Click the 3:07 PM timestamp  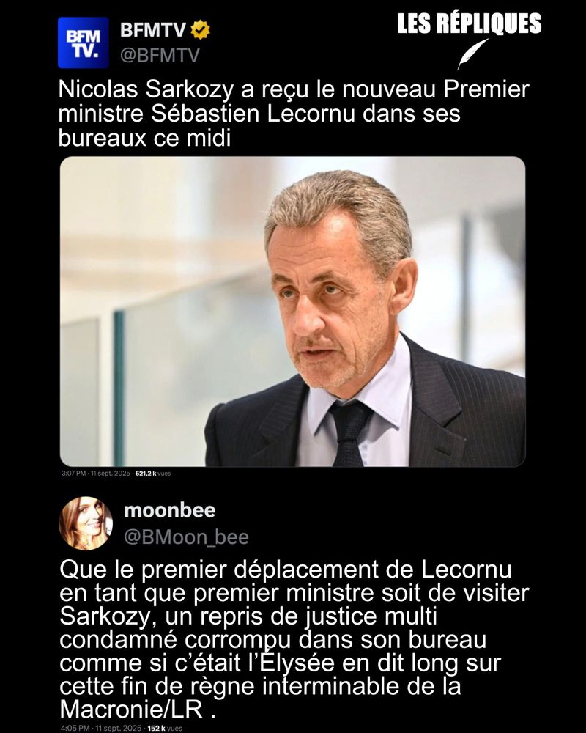[73, 473]
